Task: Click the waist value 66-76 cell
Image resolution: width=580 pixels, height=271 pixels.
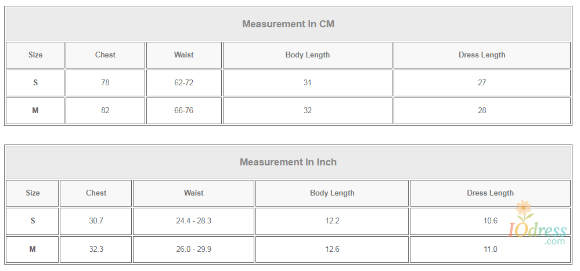Action: pos(183,111)
